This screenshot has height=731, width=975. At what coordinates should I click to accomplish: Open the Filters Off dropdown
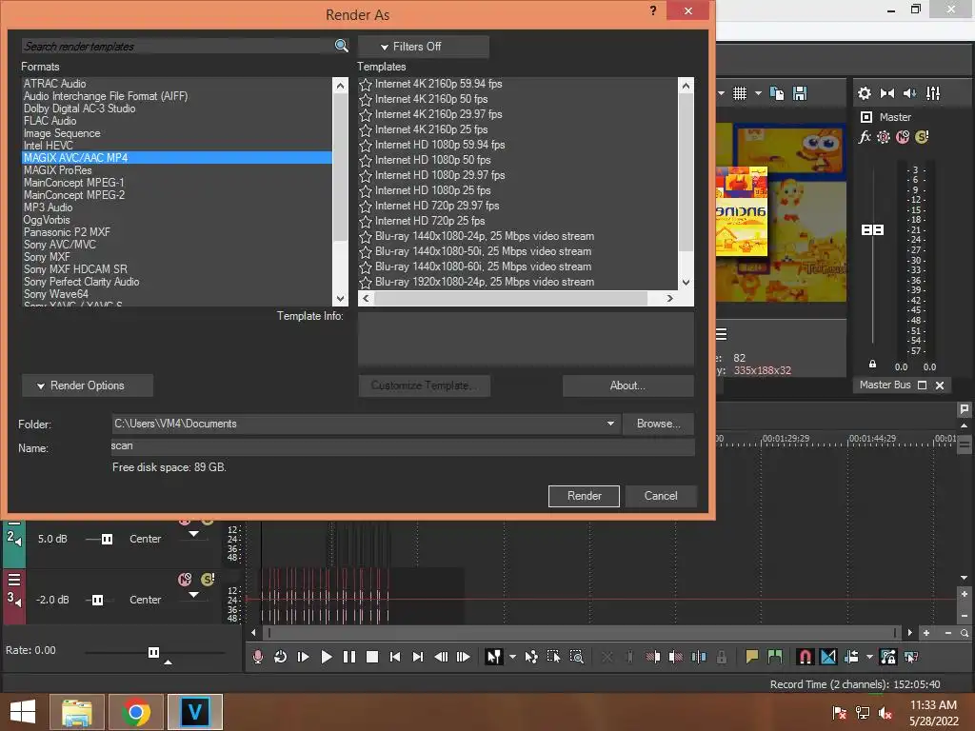point(423,47)
